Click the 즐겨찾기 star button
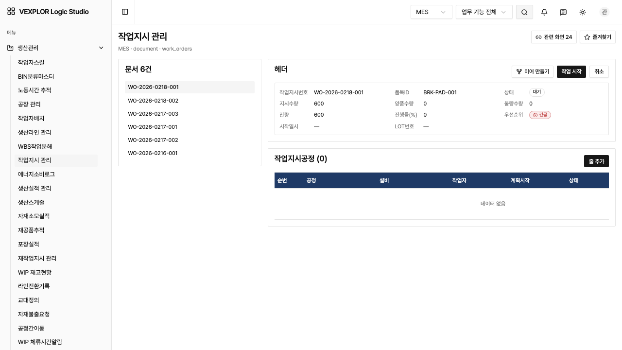This screenshot has width=622, height=350. click(598, 37)
